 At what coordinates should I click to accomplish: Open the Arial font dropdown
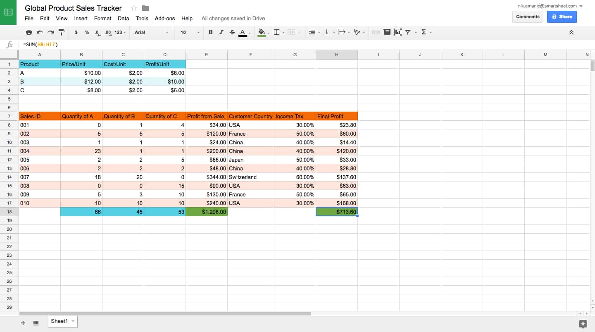[x=152, y=32]
